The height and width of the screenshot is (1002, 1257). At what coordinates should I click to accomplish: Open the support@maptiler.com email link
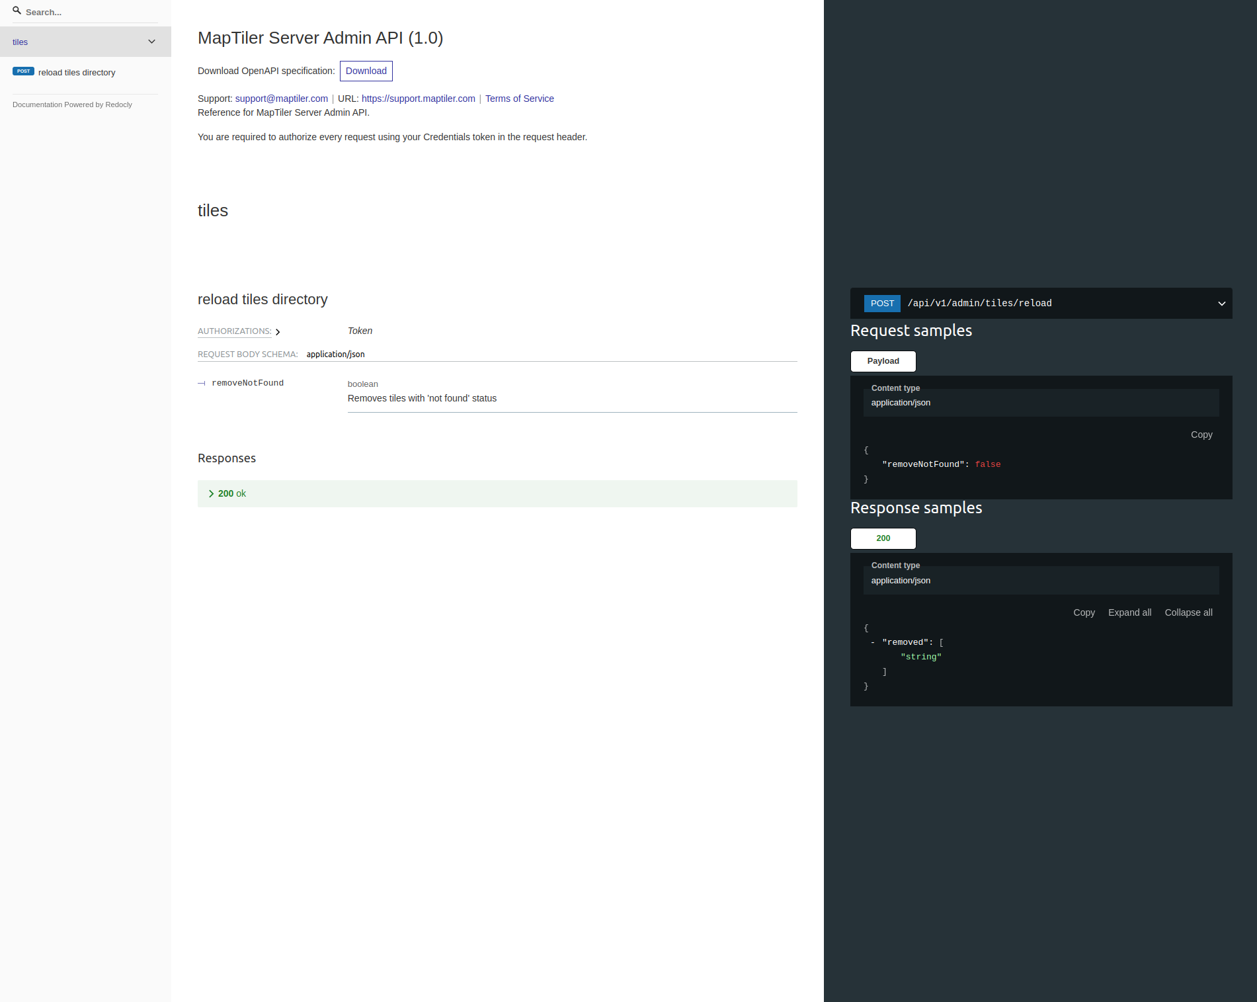[x=281, y=99]
